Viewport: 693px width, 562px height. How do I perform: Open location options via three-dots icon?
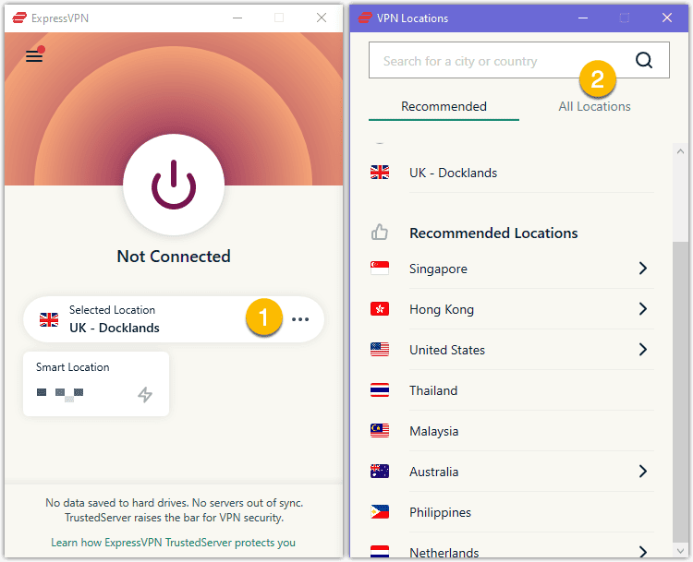300,319
